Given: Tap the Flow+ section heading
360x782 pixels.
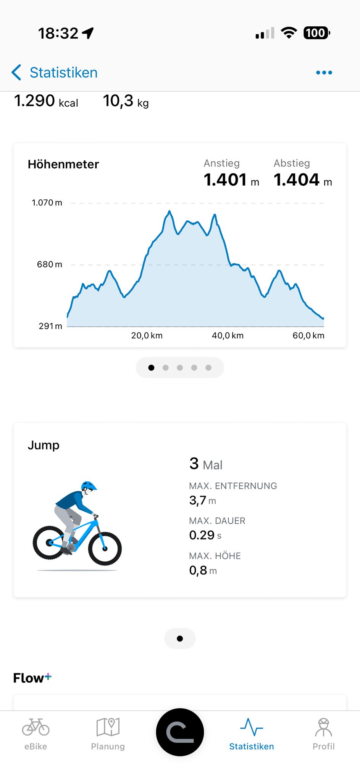Looking at the screenshot, I should (32, 678).
